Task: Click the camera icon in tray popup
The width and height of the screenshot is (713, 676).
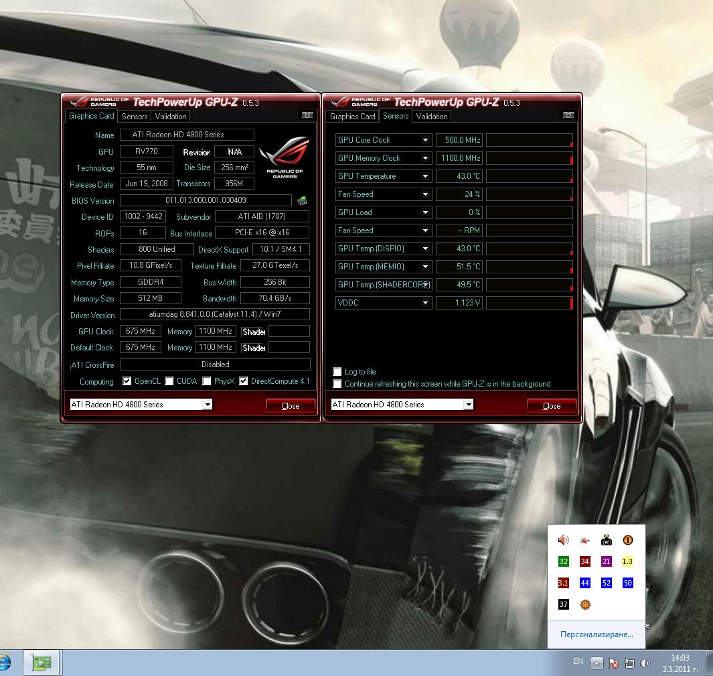Action: tap(606, 540)
